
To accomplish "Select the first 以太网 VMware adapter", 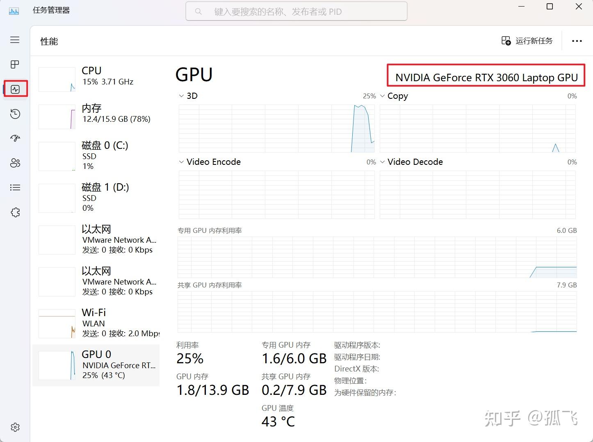I will pos(96,240).
